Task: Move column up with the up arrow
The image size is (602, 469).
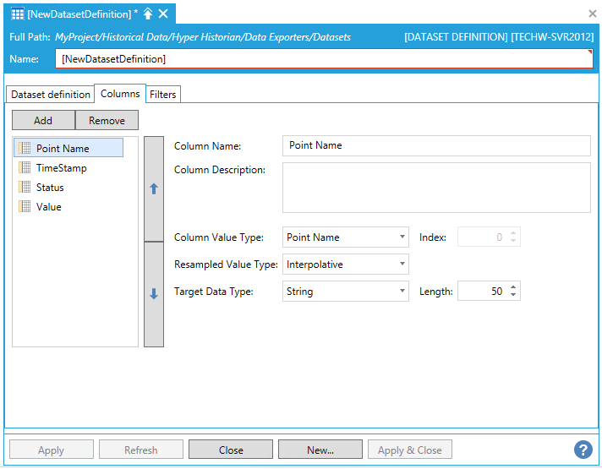Action: [154, 188]
